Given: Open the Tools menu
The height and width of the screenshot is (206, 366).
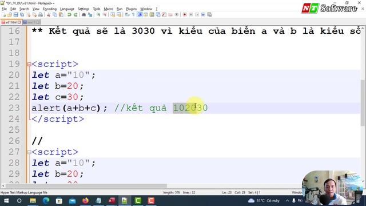Looking at the screenshot, I should (x=97, y=9).
